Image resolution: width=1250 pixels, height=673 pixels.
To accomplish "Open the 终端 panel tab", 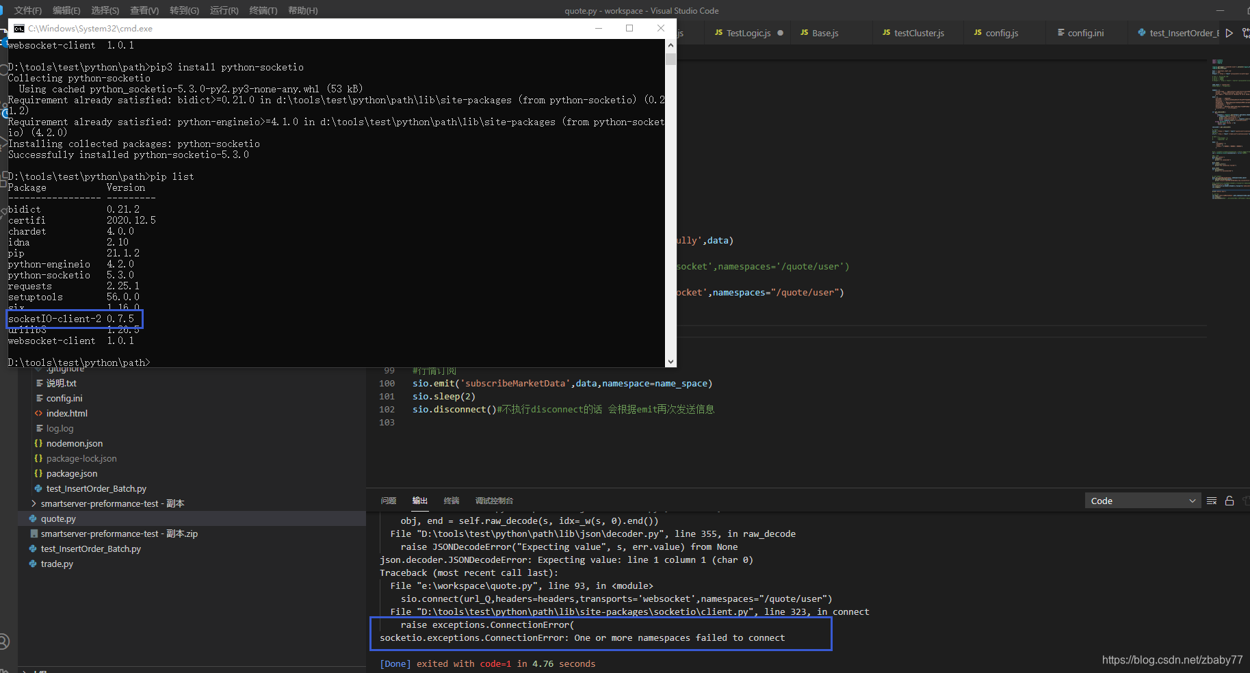I will [x=452, y=501].
